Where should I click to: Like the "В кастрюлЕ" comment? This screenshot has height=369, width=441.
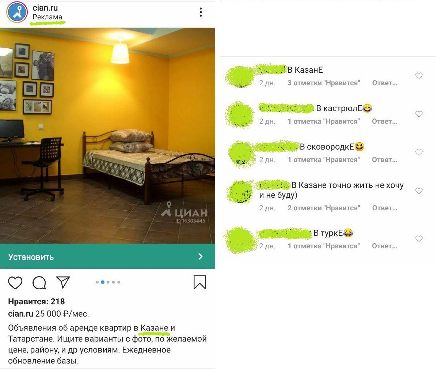click(419, 114)
